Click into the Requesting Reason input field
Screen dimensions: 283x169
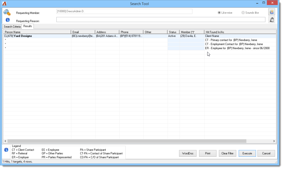coord(161,20)
